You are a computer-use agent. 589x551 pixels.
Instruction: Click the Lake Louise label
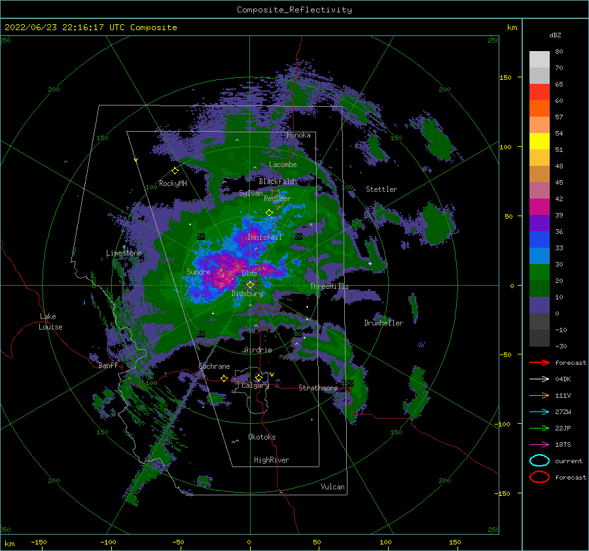pos(50,322)
